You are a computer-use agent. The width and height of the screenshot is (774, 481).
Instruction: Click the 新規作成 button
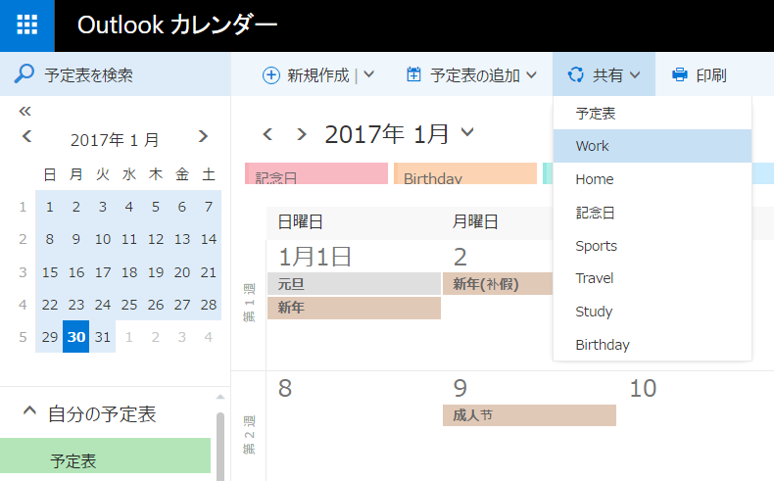click(x=306, y=75)
